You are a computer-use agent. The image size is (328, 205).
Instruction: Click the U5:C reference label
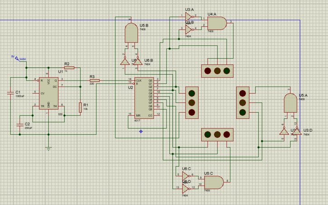pyautogui.click(x=209, y=173)
